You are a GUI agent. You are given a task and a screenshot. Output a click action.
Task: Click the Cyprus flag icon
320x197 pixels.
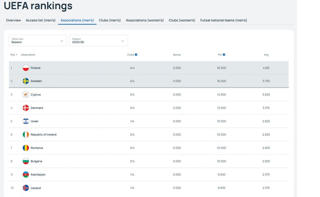tap(26, 94)
